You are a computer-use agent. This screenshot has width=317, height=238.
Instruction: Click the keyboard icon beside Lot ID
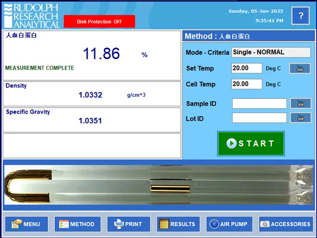pos(301,118)
